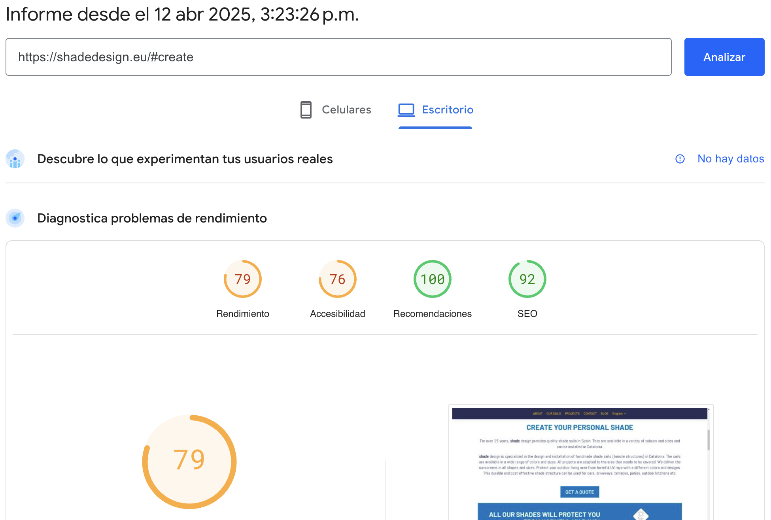
Task: Click the Recomendaciones label under scores
Action: [432, 314]
